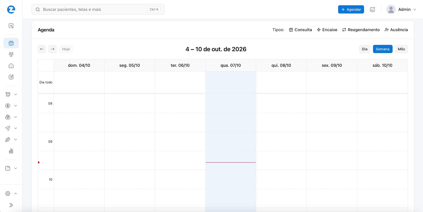
Task: Click the qua. 07/10 column header
Action: tap(231, 65)
